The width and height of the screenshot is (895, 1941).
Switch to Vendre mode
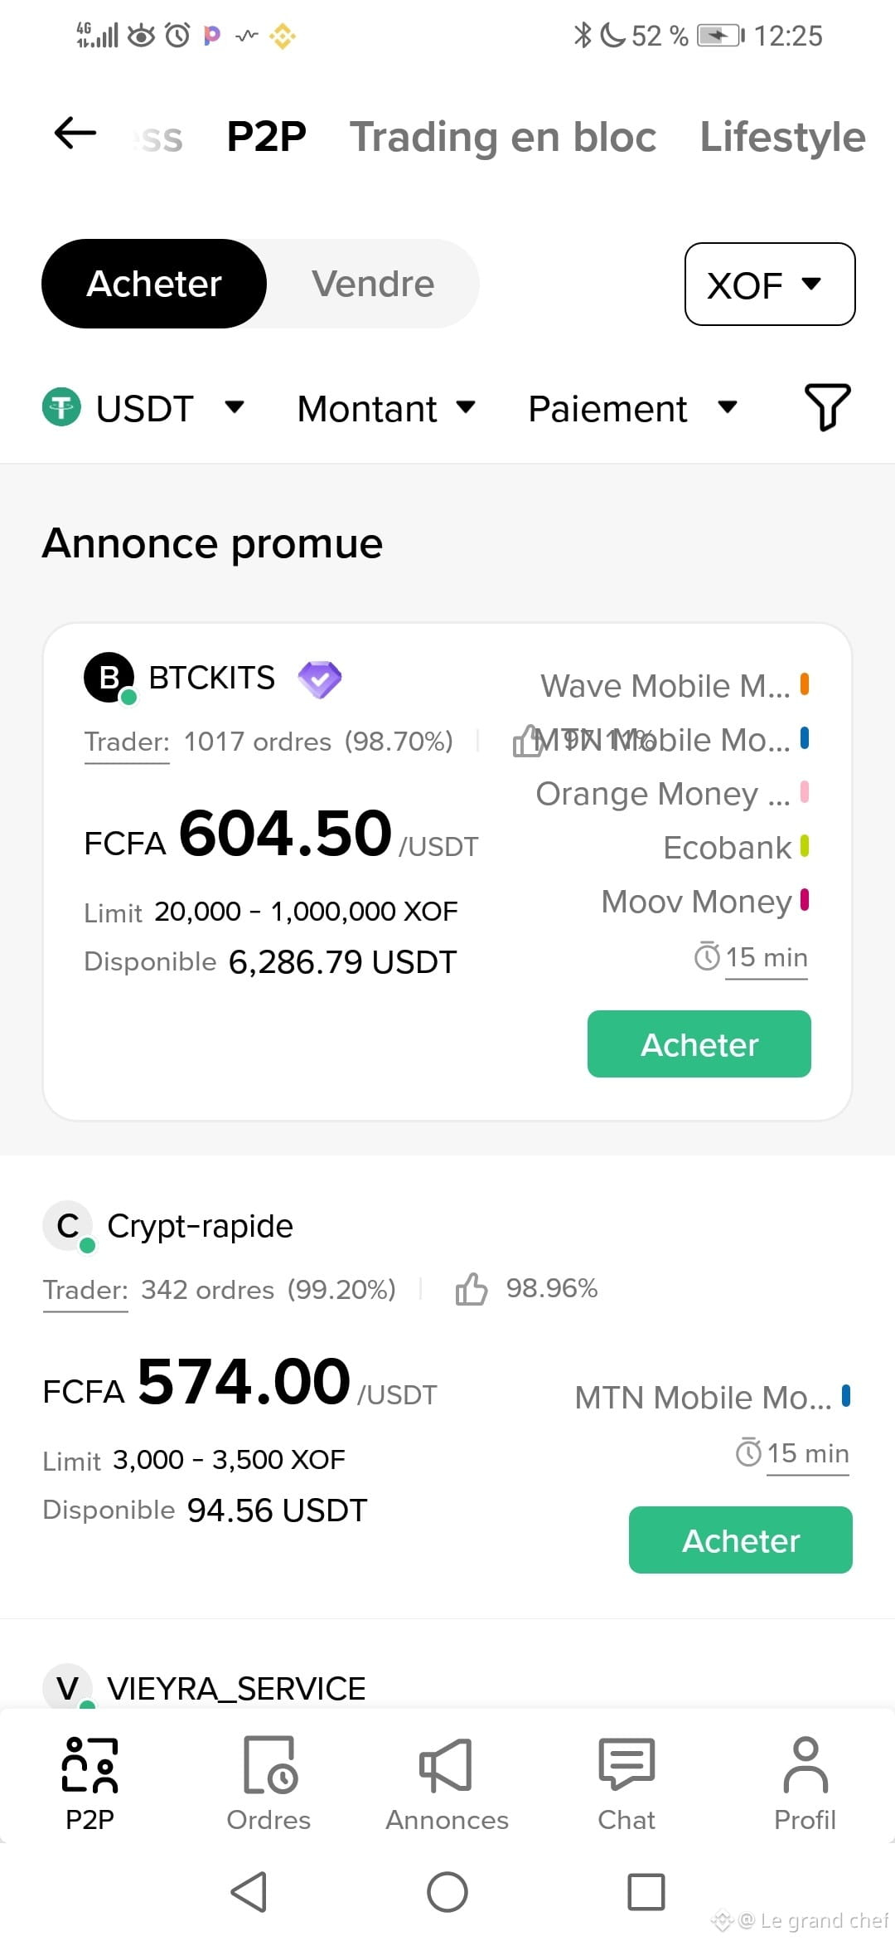[x=373, y=284]
